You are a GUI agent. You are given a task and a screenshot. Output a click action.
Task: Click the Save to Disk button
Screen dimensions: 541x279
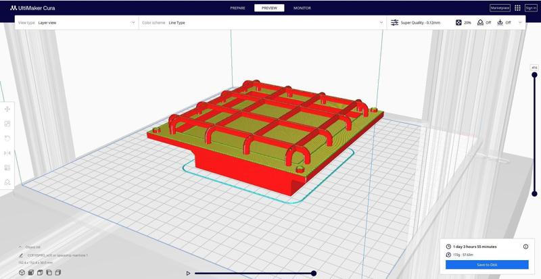(487, 265)
